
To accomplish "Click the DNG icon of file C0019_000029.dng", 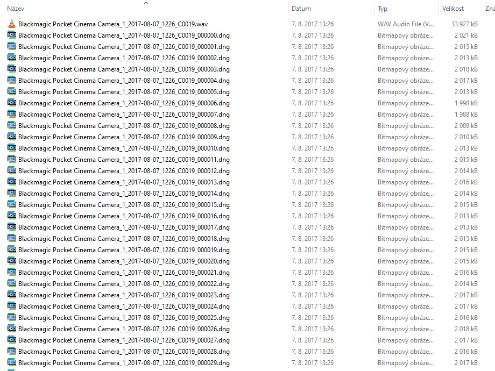I will pyautogui.click(x=12, y=363).
